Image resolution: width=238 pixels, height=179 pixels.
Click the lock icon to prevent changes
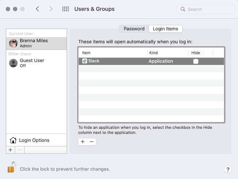click(12, 168)
